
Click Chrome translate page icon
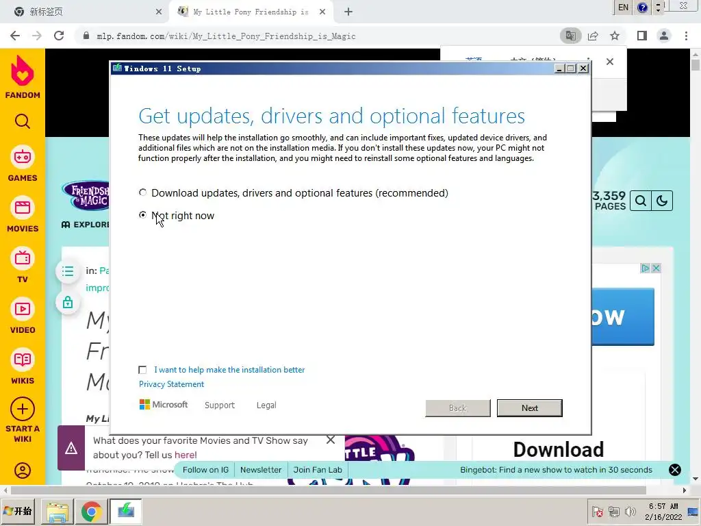[570, 36]
